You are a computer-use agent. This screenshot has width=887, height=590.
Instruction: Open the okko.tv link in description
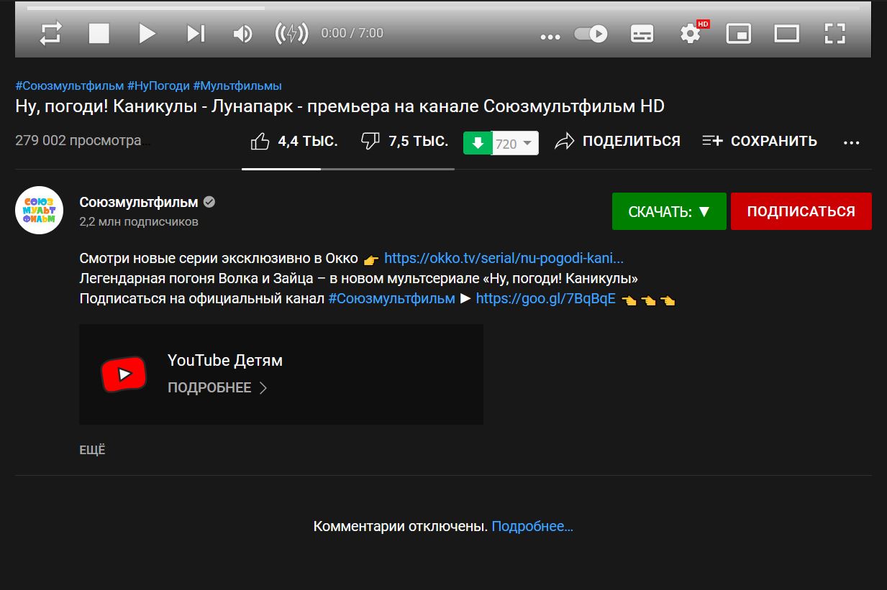504,258
